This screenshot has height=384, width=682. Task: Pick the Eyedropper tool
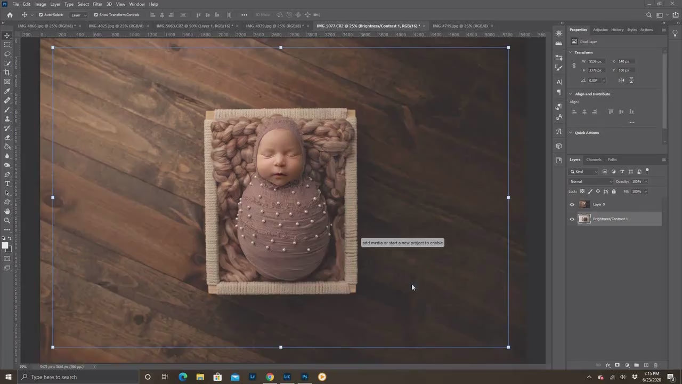[7, 91]
